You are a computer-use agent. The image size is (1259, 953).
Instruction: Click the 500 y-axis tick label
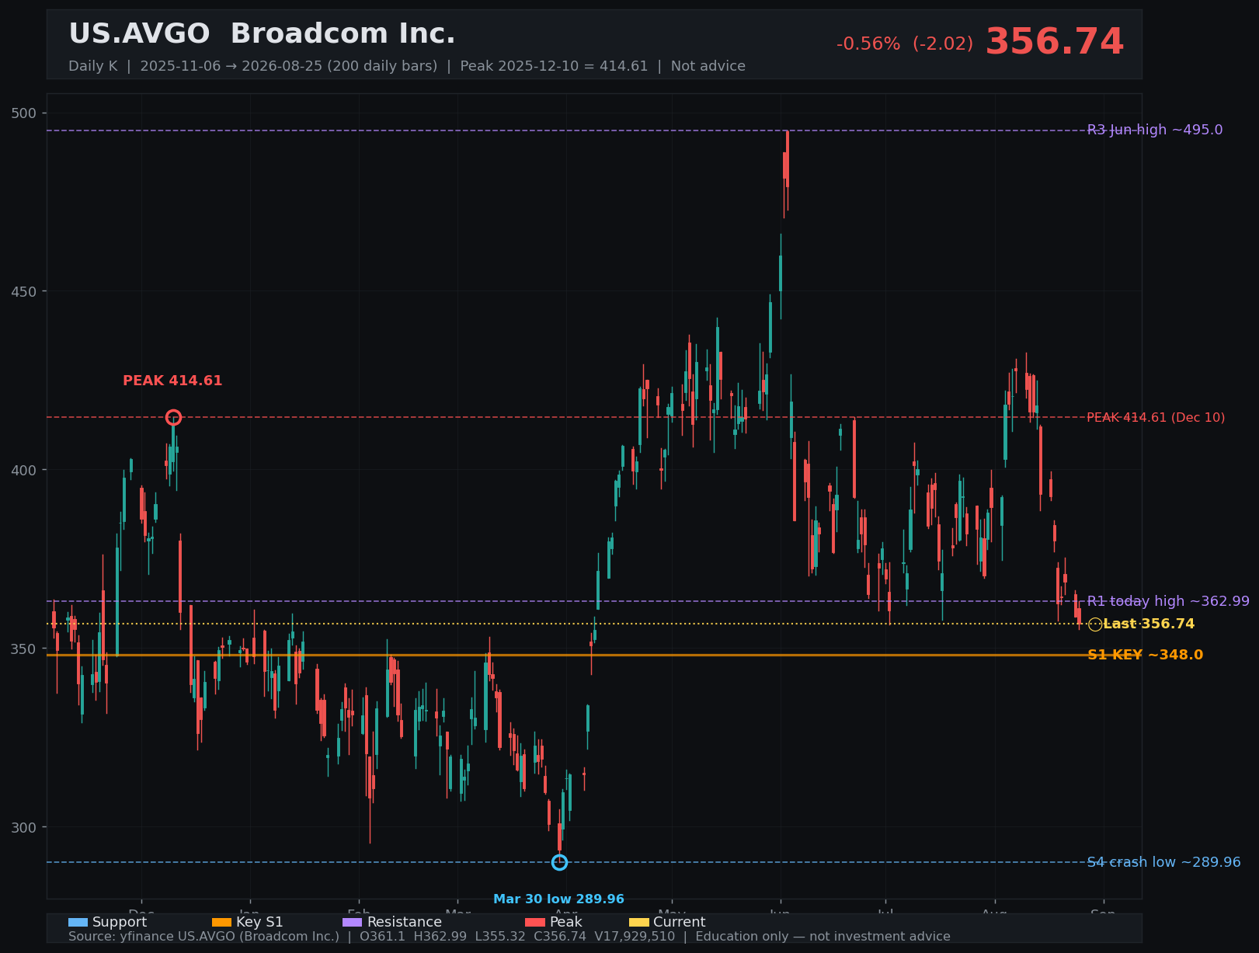coord(25,113)
